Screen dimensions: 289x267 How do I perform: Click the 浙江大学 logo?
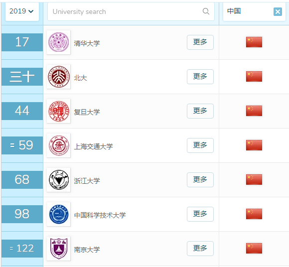59,180
